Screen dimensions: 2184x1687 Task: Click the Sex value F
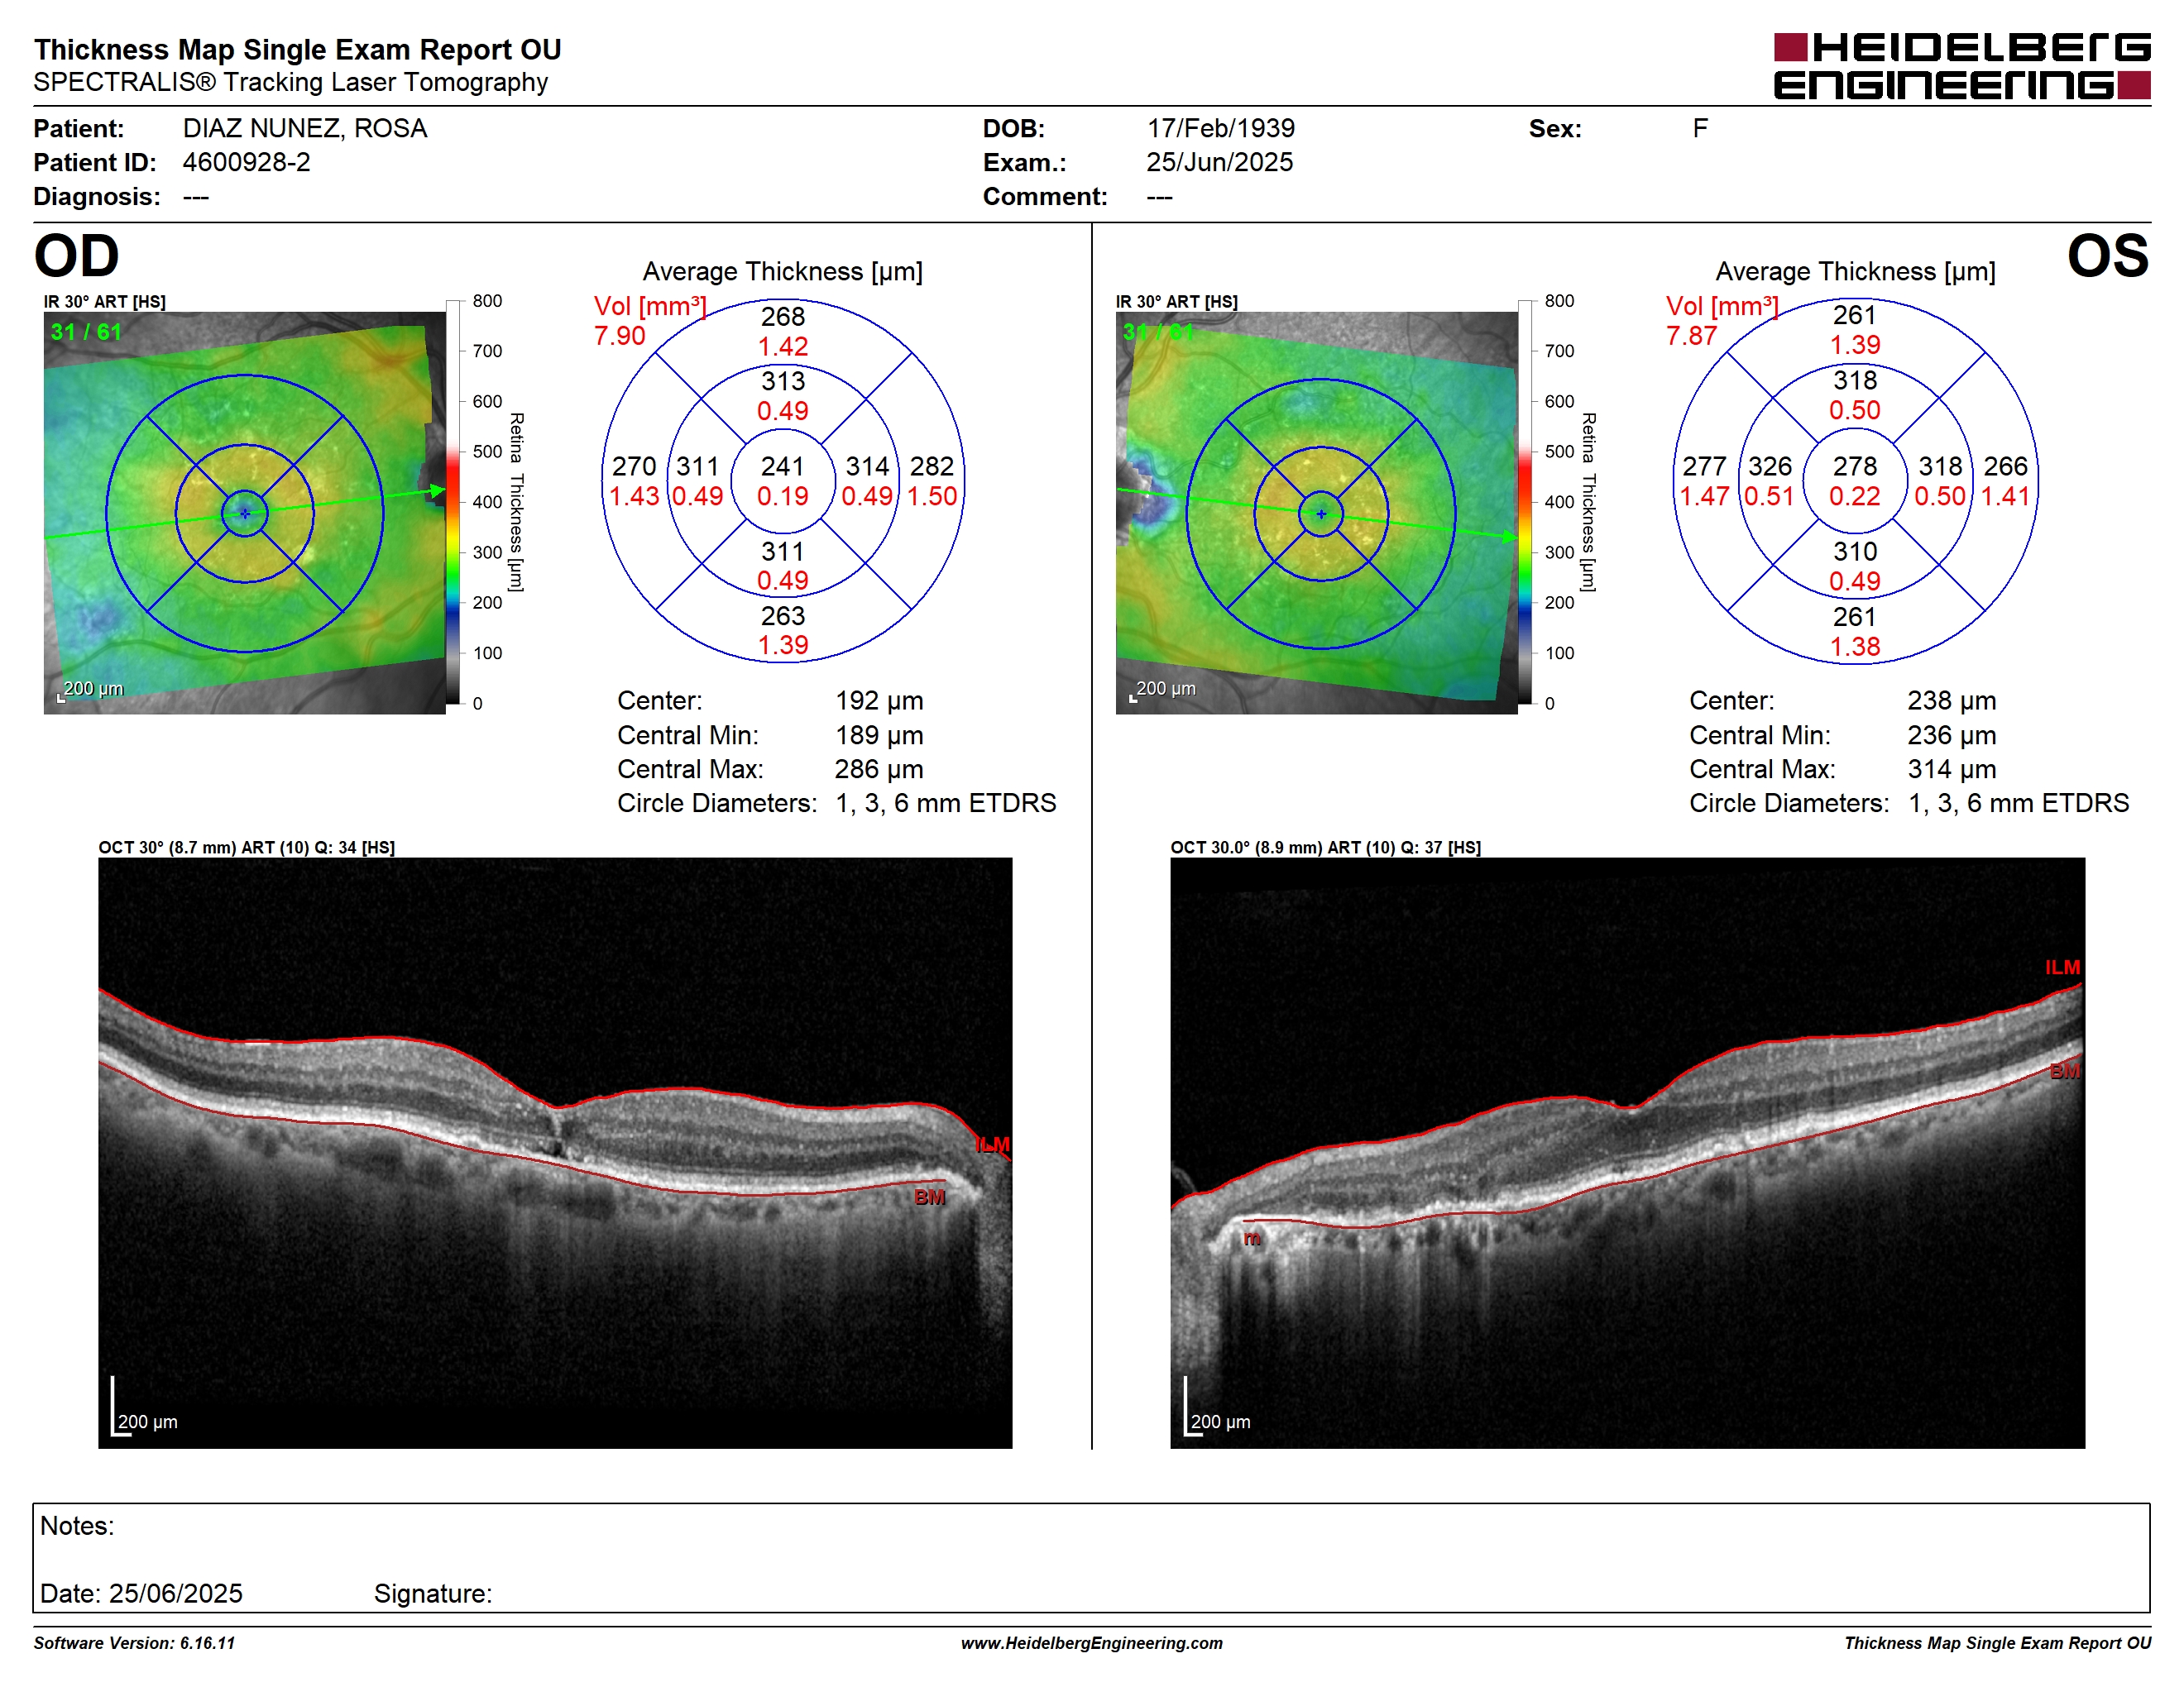[1700, 128]
